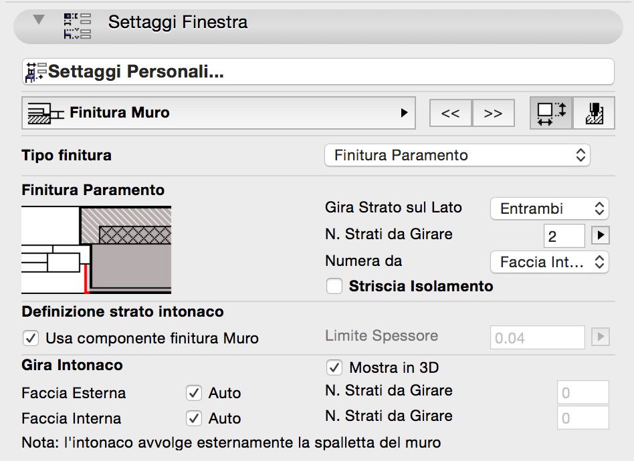The image size is (634, 461).
Task: Enable the Striscia Isolamento checkbox
Action: point(333,287)
